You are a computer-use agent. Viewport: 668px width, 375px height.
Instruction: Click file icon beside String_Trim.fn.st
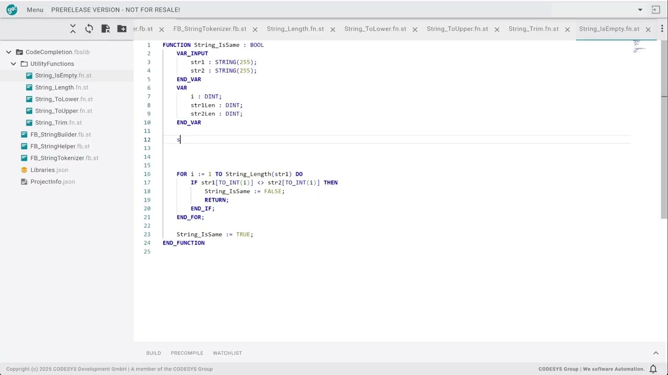coord(29,123)
